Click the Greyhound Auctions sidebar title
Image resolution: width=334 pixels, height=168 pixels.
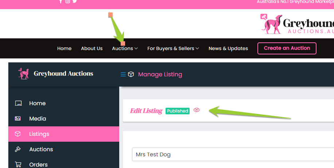63,74
